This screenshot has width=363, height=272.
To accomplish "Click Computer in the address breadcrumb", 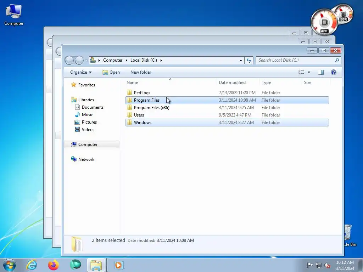I will [x=113, y=60].
